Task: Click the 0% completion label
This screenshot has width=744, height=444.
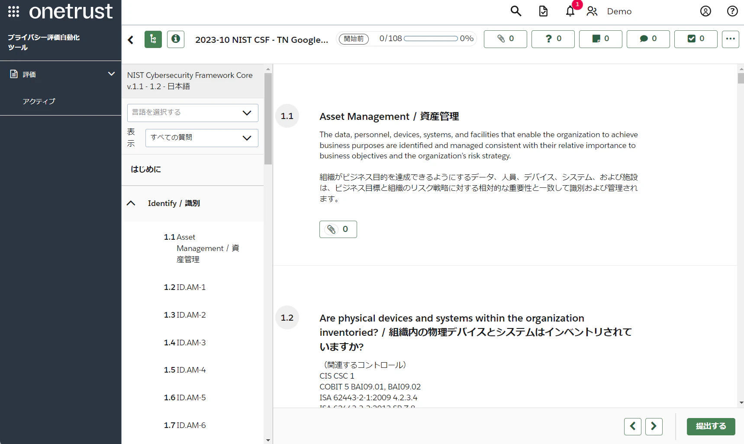Action: point(467,39)
